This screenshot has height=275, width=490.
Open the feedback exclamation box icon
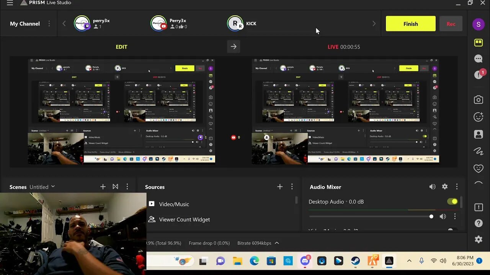click(x=478, y=207)
